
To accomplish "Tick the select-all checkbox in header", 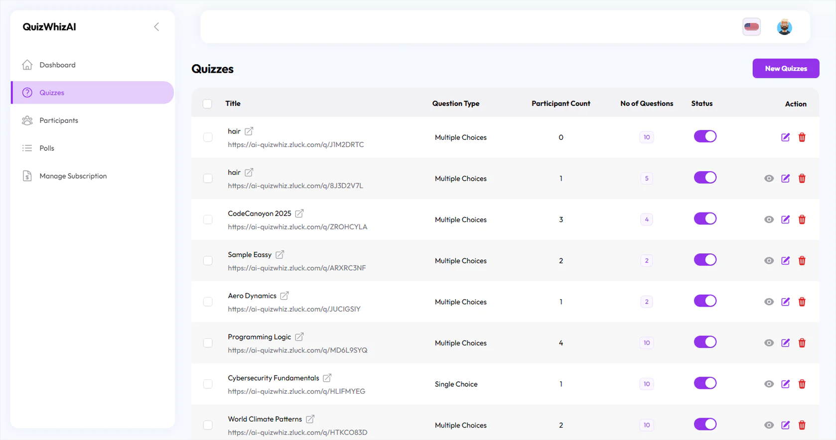I will [207, 104].
